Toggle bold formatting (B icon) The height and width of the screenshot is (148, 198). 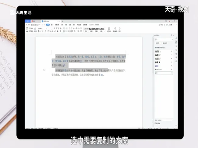pos(39,31)
